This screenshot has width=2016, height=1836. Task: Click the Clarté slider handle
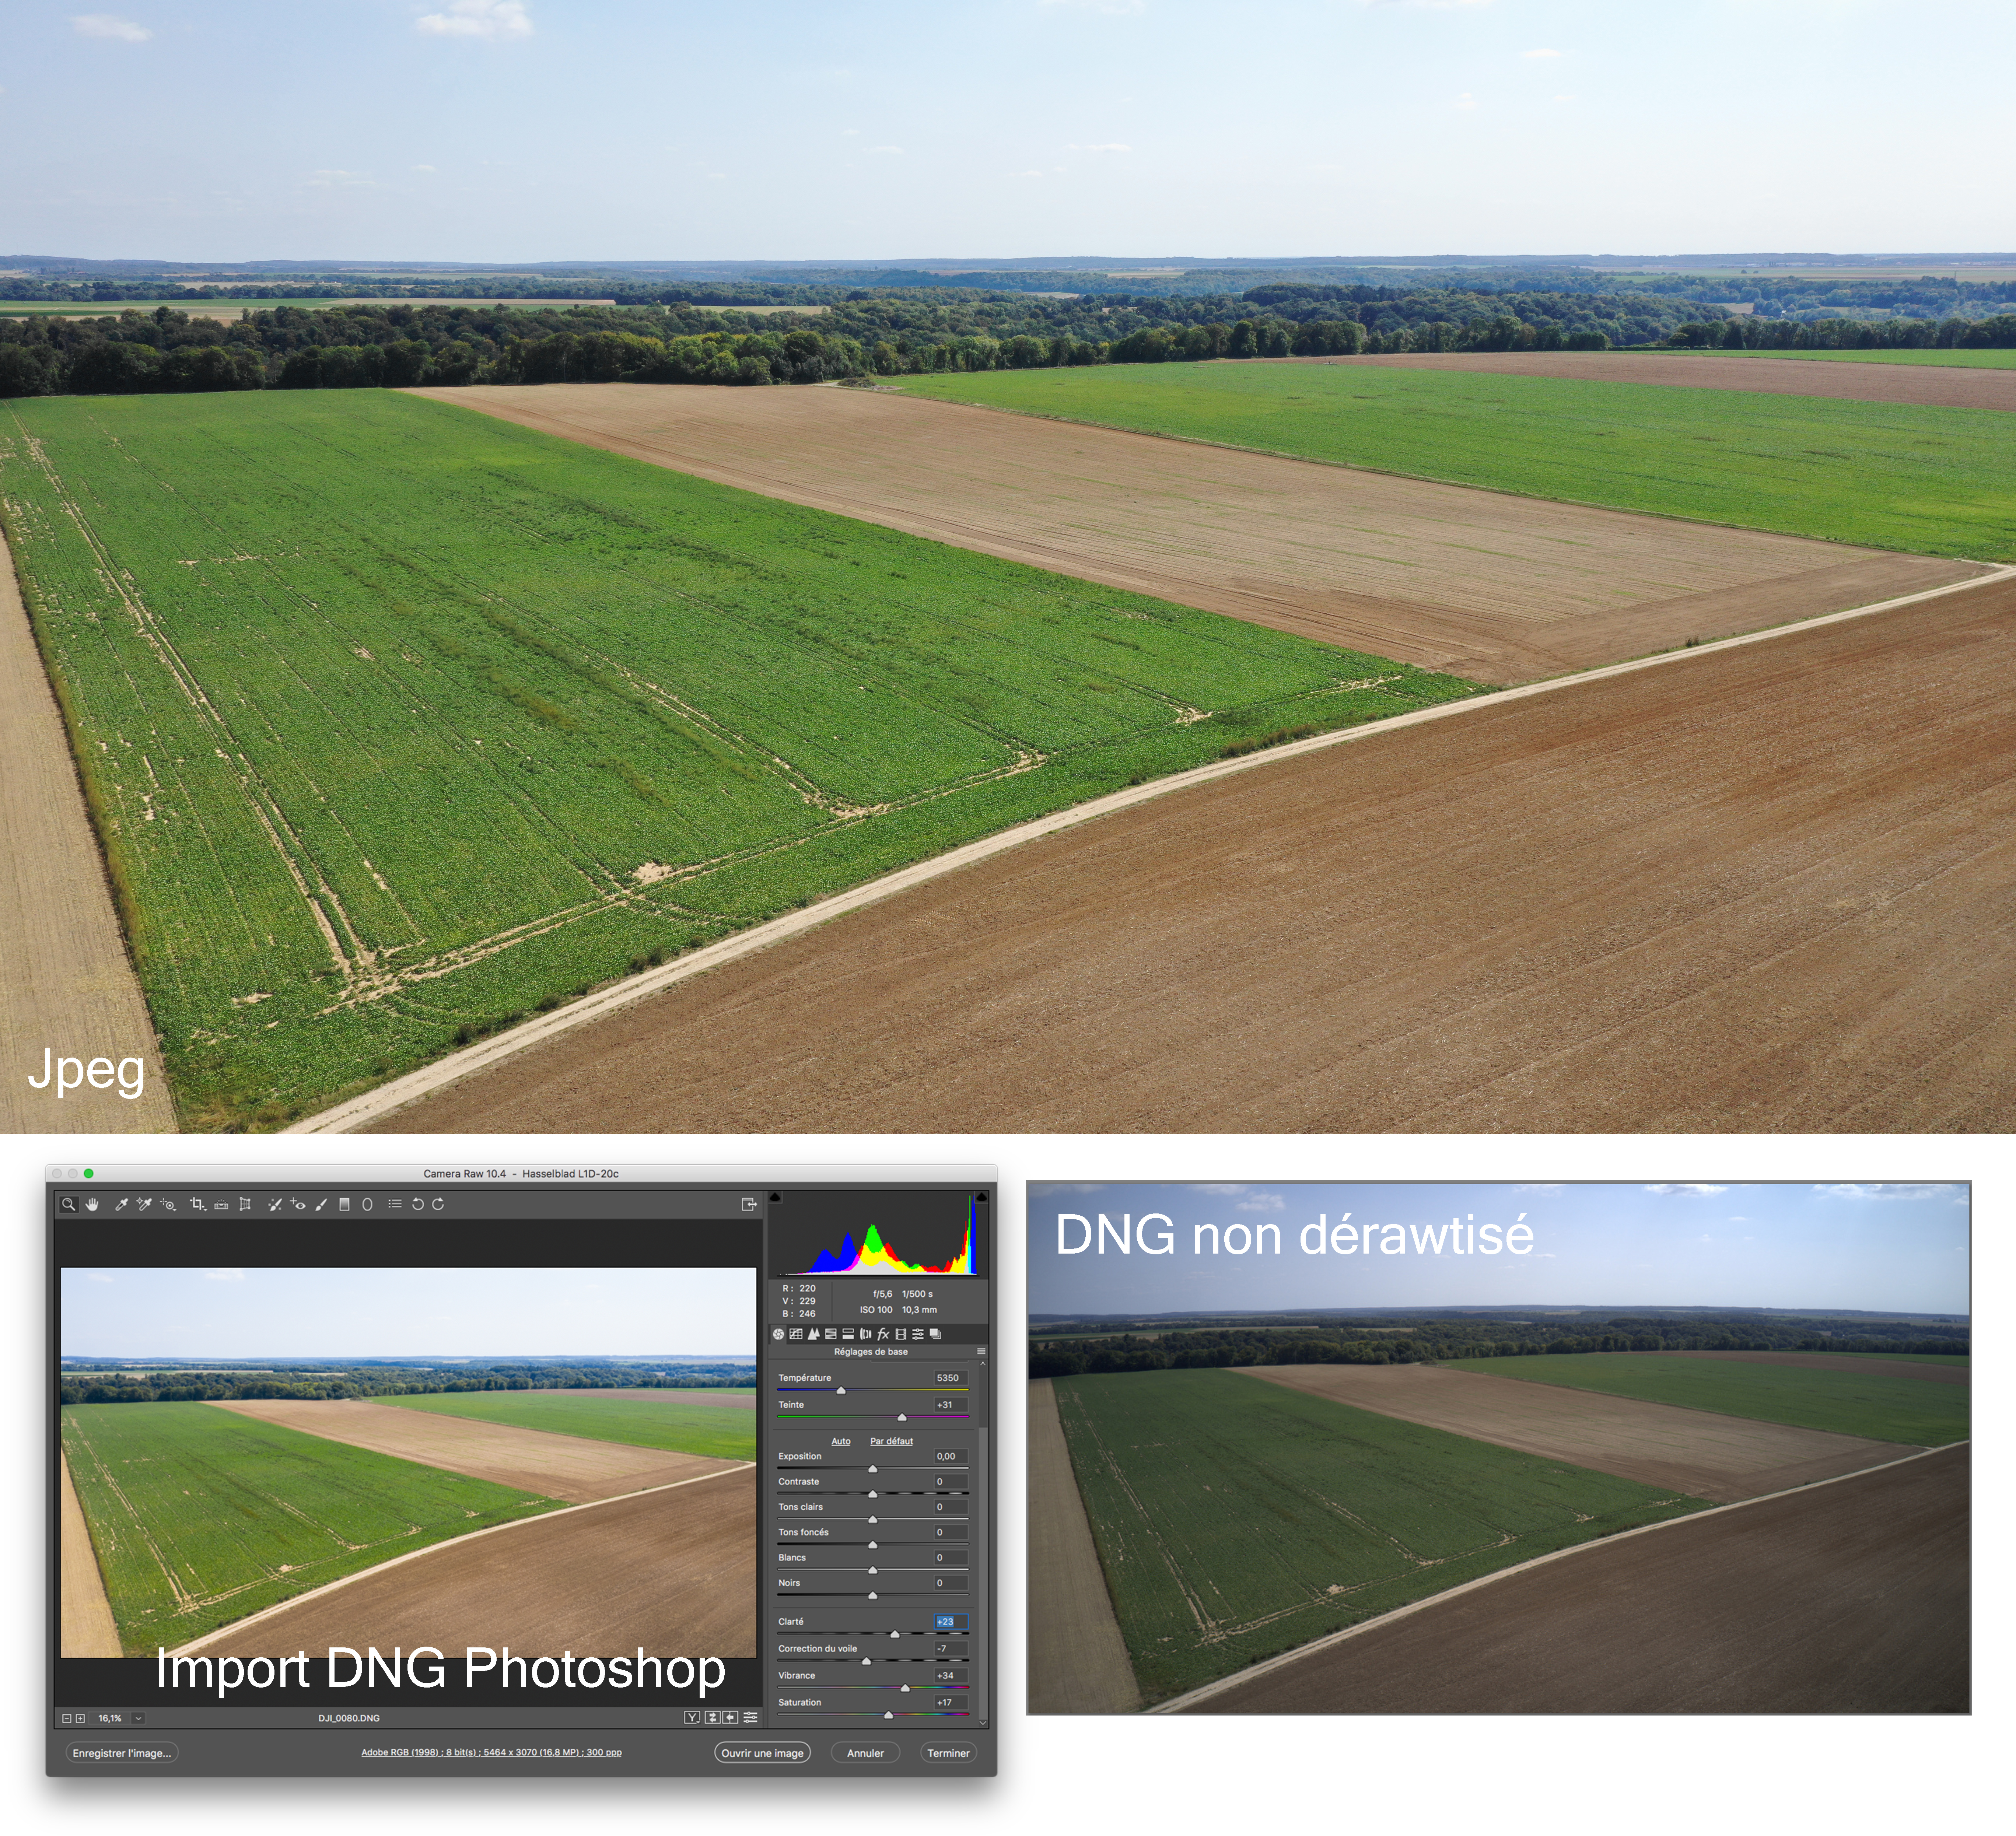click(x=894, y=1634)
